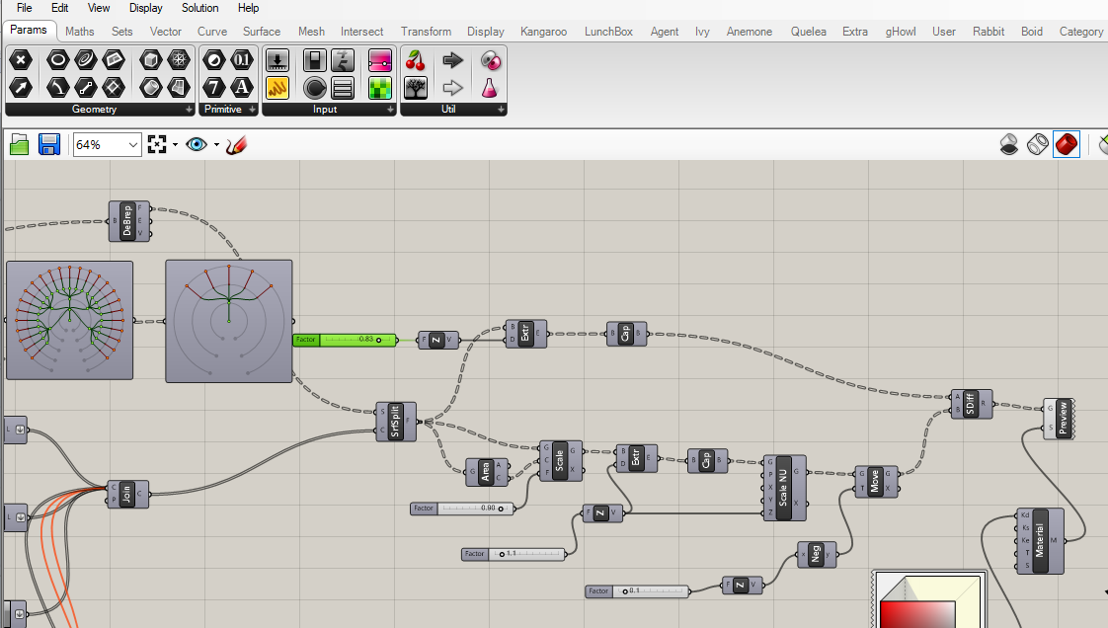Open file with green folder icon
Image resolution: width=1108 pixels, height=628 pixels.
pyautogui.click(x=20, y=145)
